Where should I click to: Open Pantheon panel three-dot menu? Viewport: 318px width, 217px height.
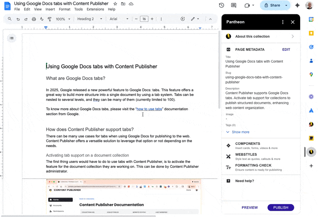(x=283, y=22)
